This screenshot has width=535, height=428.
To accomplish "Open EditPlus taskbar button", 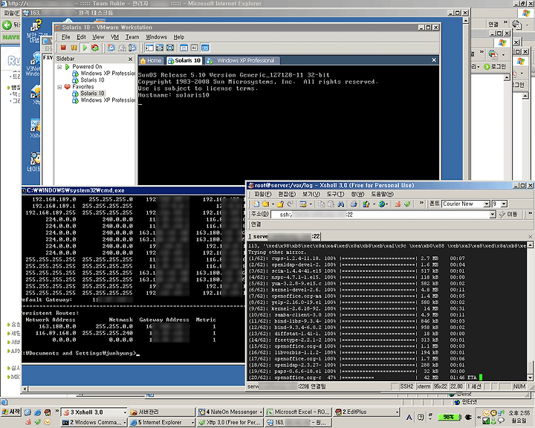I will click(367, 412).
